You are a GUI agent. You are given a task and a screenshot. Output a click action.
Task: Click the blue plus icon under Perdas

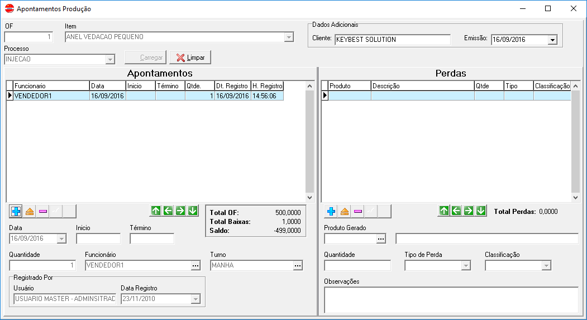point(331,211)
